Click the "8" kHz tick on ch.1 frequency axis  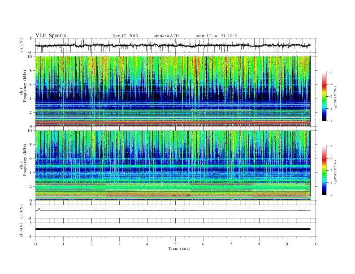[31, 71]
